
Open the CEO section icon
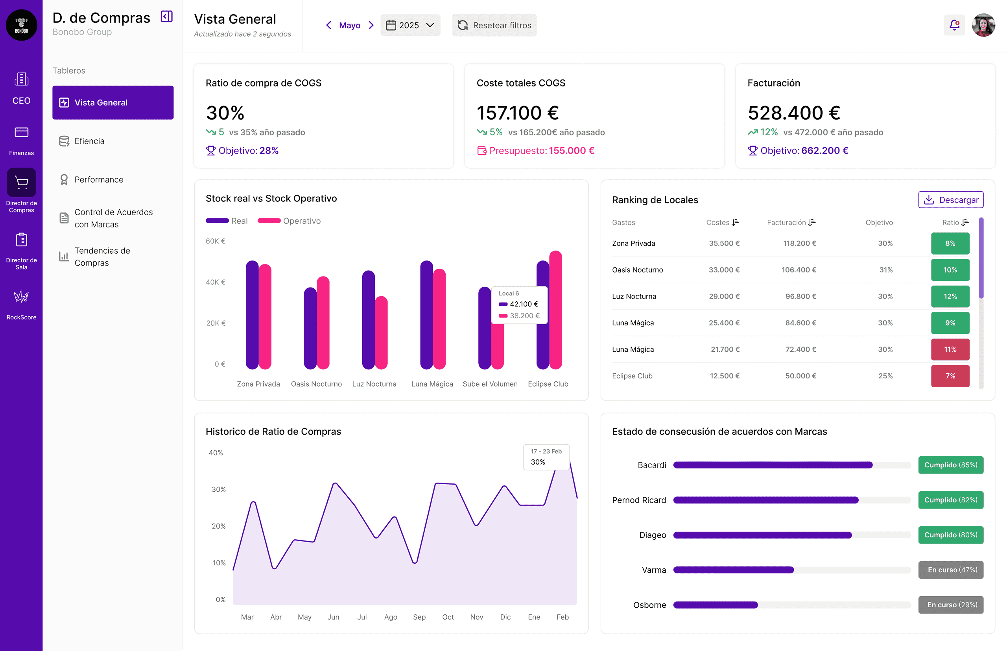[21, 79]
